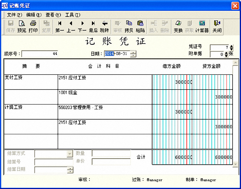Click the 日期 date spinner down arrow
The image size is (241, 189).
tap(133, 55)
